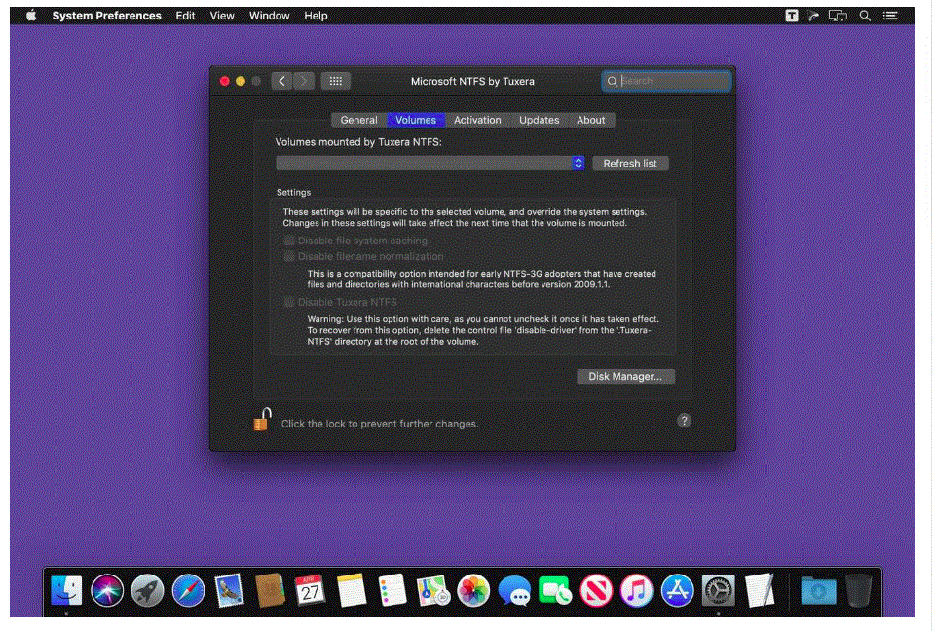Image resolution: width=934 pixels, height=631 pixels.
Task: Open Mail stamp icon in dock
Action: 229,590
